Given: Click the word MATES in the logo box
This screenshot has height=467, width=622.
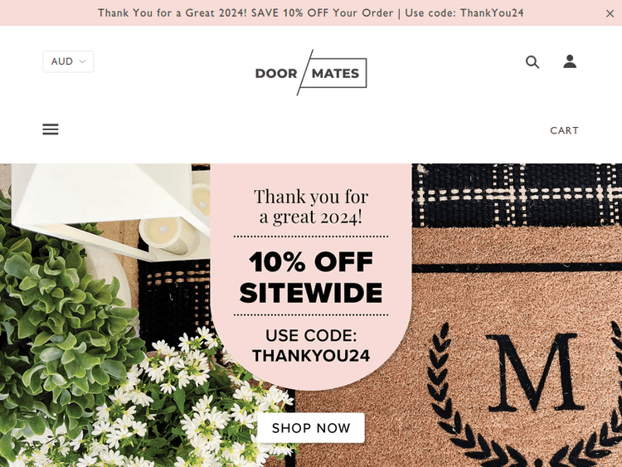Looking at the screenshot, I should [x=335, y=73].
